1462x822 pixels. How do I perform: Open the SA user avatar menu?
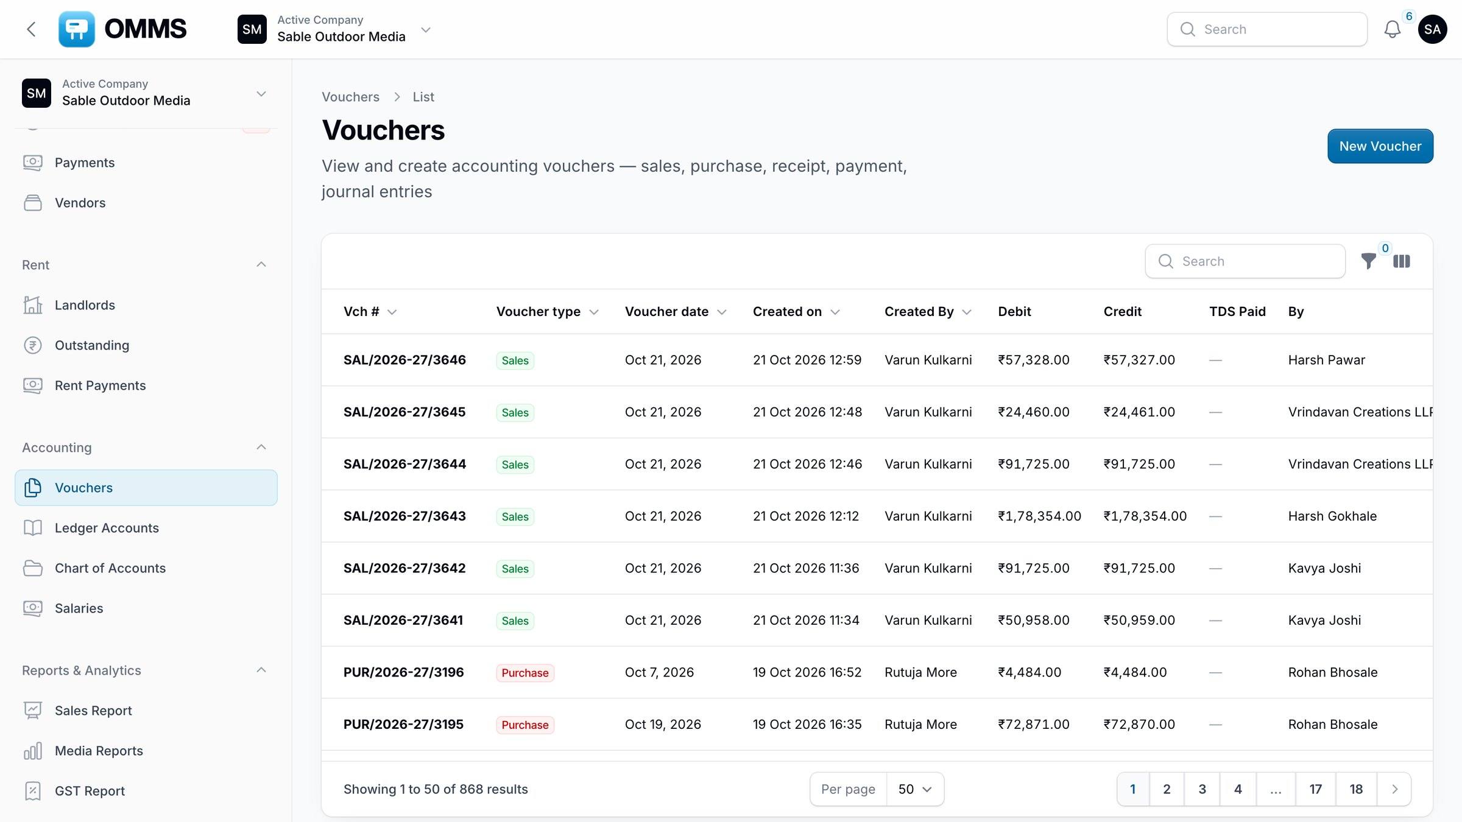coord(1432,29)
